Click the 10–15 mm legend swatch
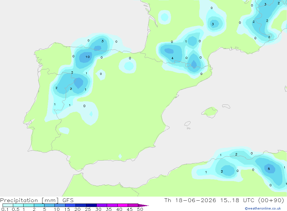 60,205
